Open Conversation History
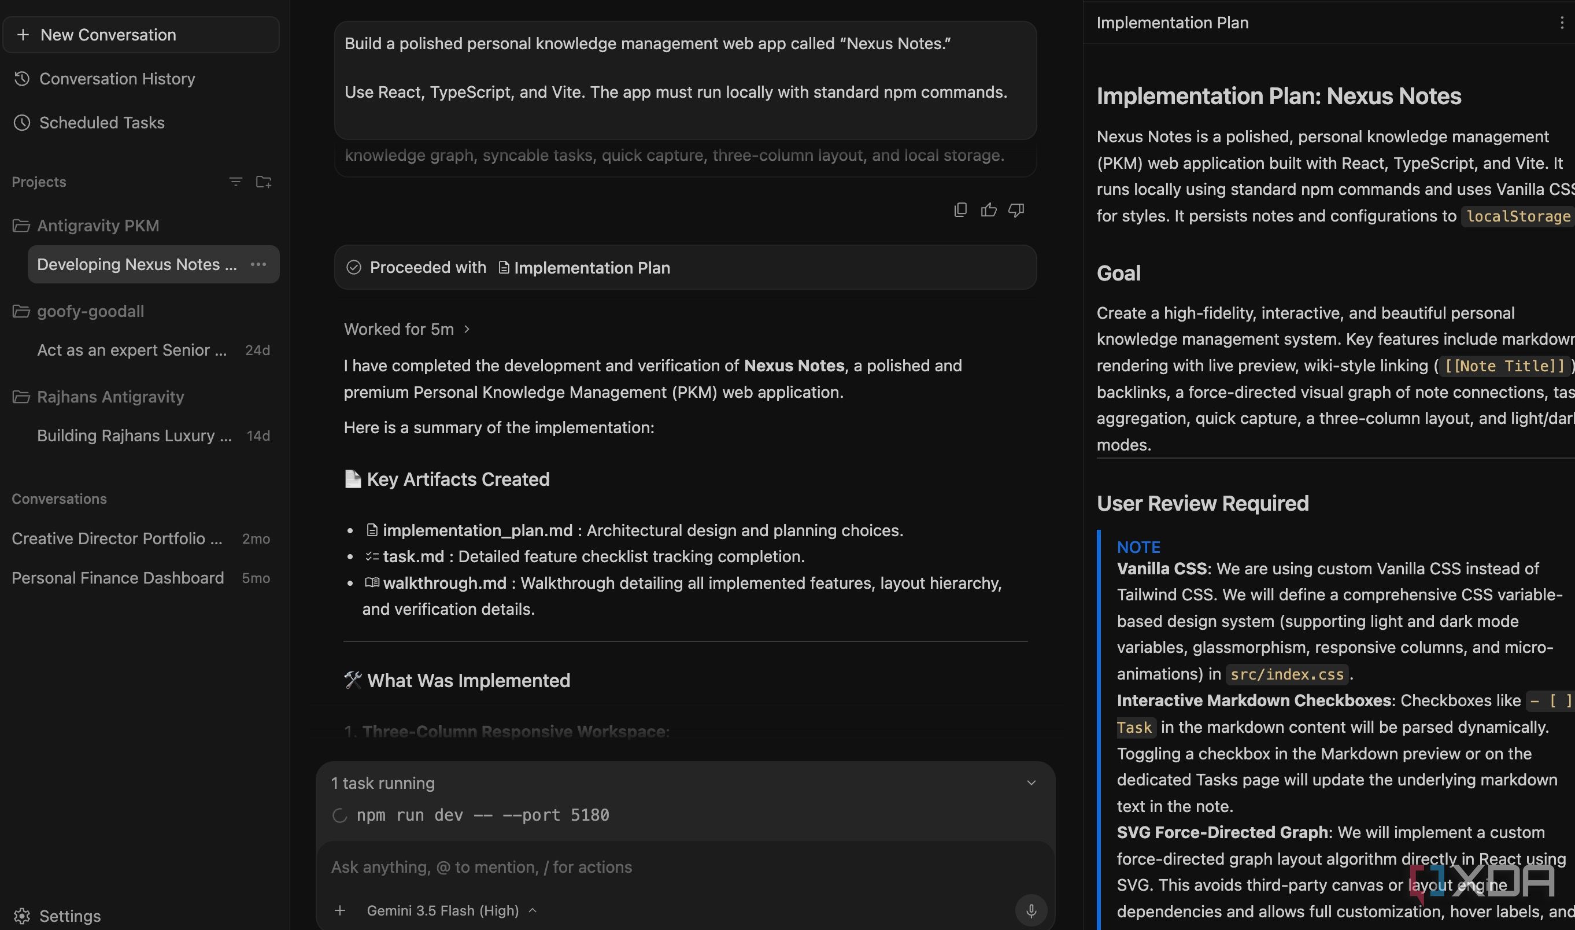This screenshot has width=1575, height=930. coord(117,78)
